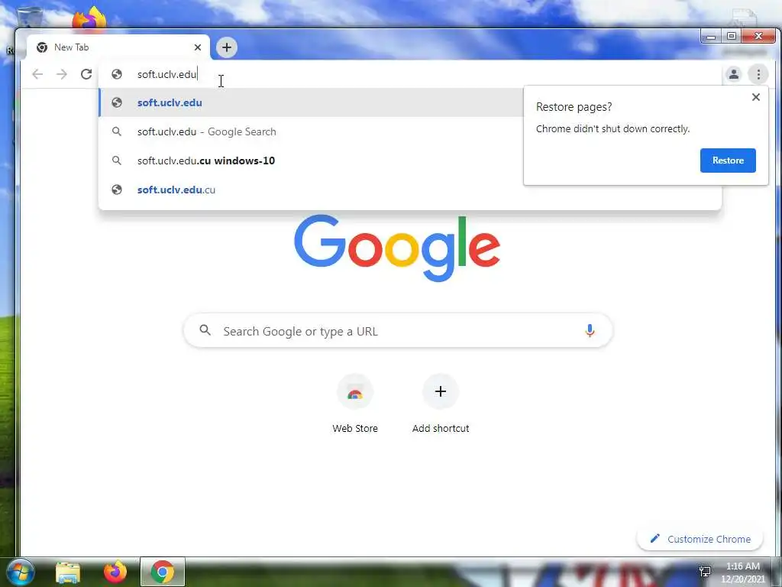Dismiss the Restore pages popup
782x587 pixels.
[x=756, y=97]
